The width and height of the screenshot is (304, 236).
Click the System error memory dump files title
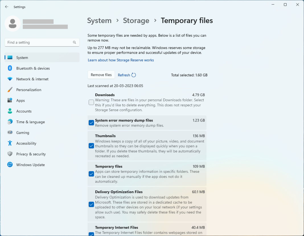pos(124,120)
